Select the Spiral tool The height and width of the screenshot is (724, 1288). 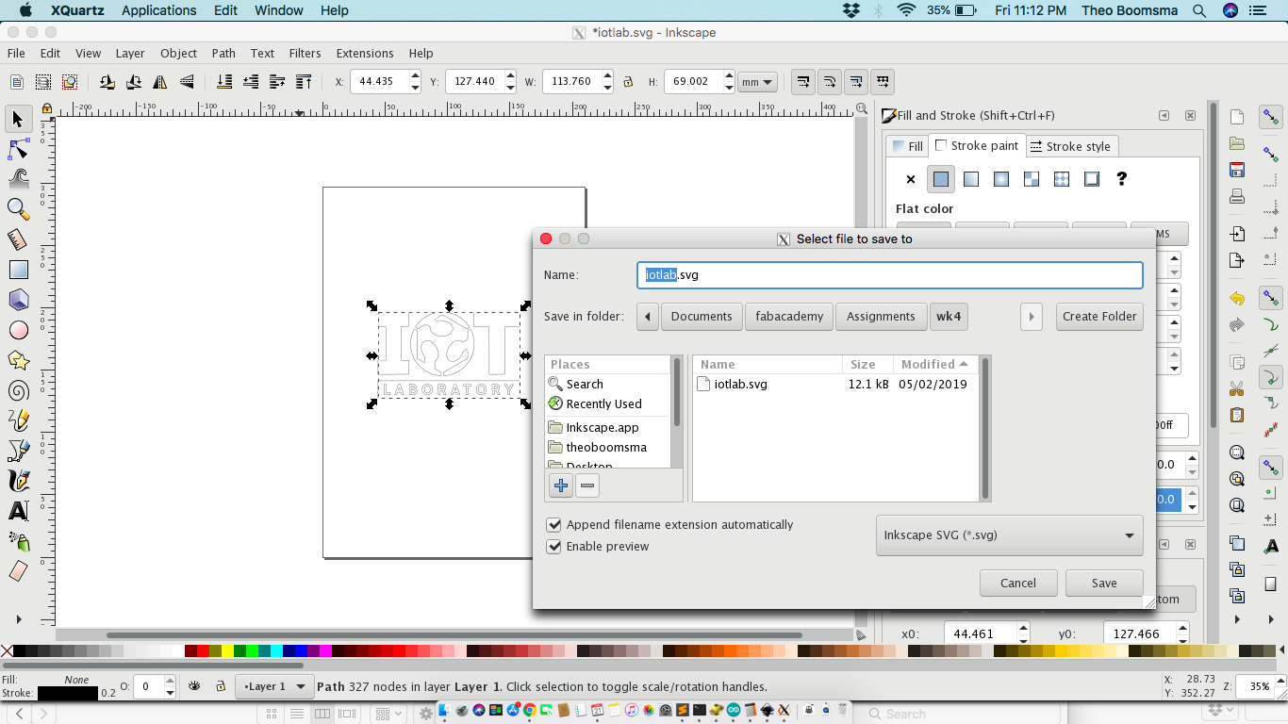point(19,391)
